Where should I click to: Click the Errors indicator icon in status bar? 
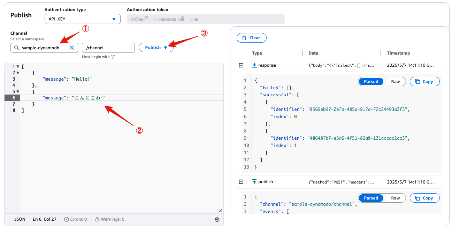point(67,219)
